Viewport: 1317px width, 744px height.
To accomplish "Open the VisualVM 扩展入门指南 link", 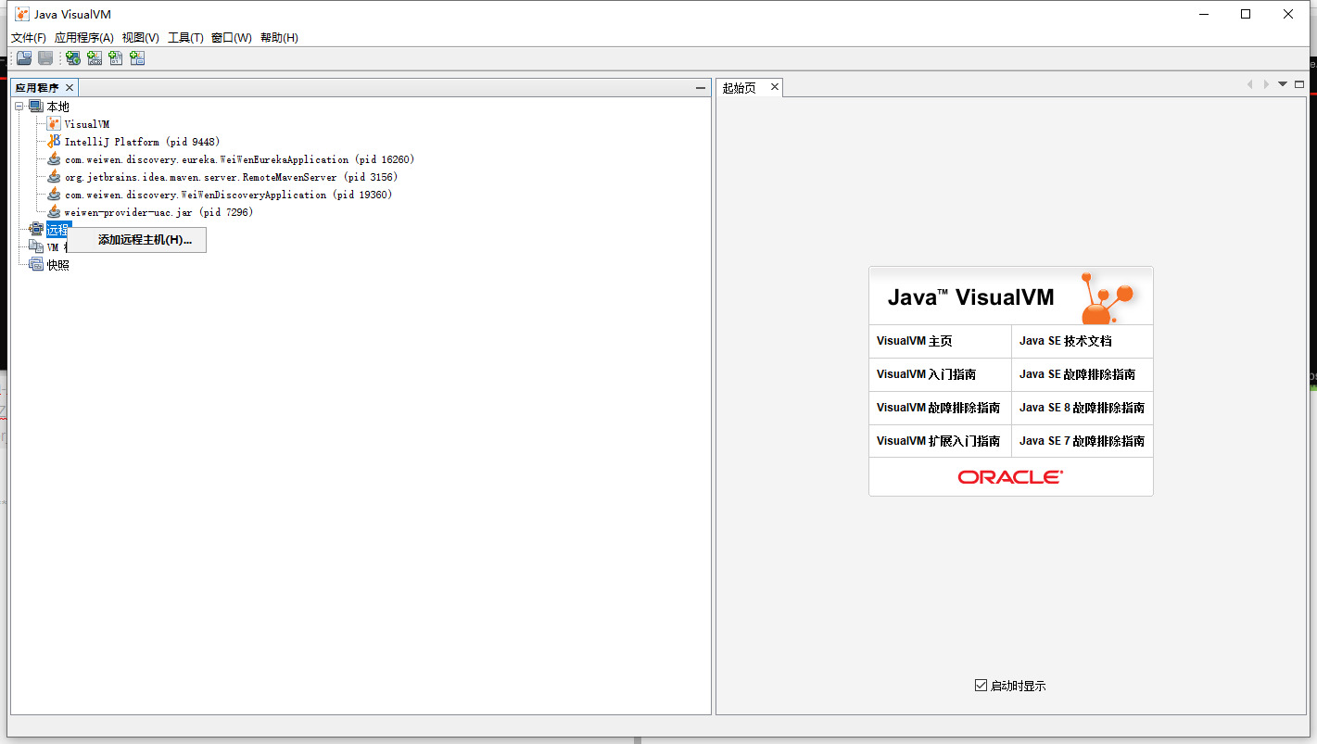I will [x=938, y=441].
